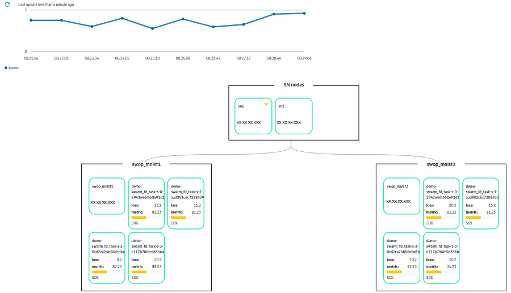511x293 pixels.
Task: Open task-s-2 card in swop_mnist2 group
Action: coord(402,258)
